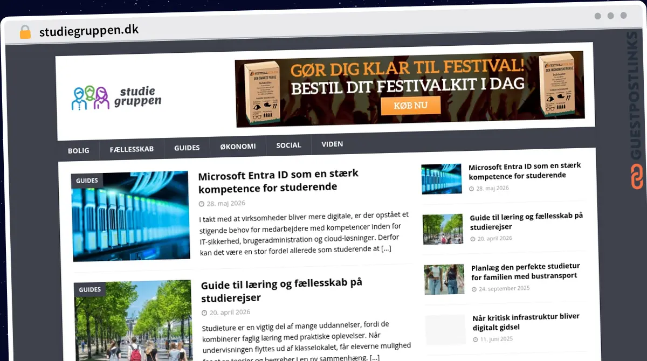Select GUIDES in the navigation bar
The width and height of the screenshot is (647, 361).
tap(187, 147)
